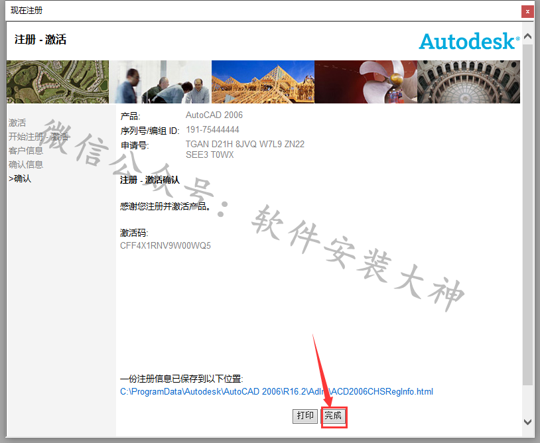Click the office meeting banner image
Screen dimensions: 540x443
point(160,82)
